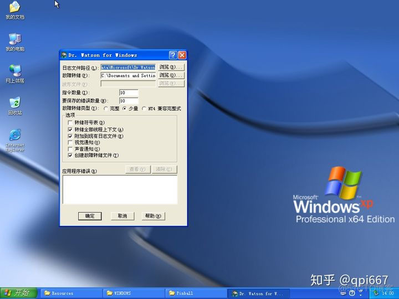This screenshot has height=299, width=399.
Task: Click the 确定 OK button
Action: tap(90, 216)
